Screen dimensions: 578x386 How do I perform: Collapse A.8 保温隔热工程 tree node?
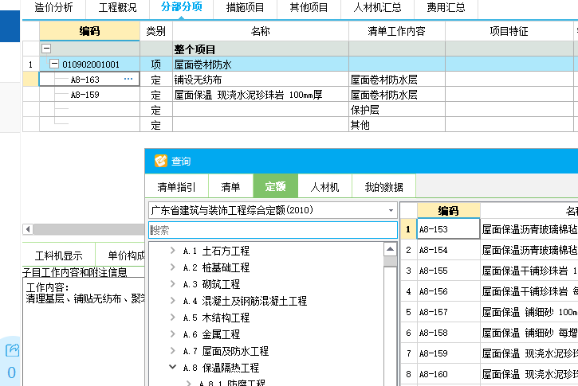pyautogui.click(x=172, y=367)
